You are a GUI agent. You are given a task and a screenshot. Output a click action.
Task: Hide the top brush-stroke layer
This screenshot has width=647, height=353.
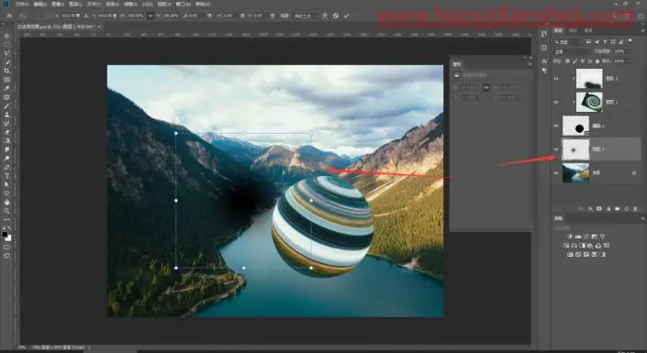point(556,78)
